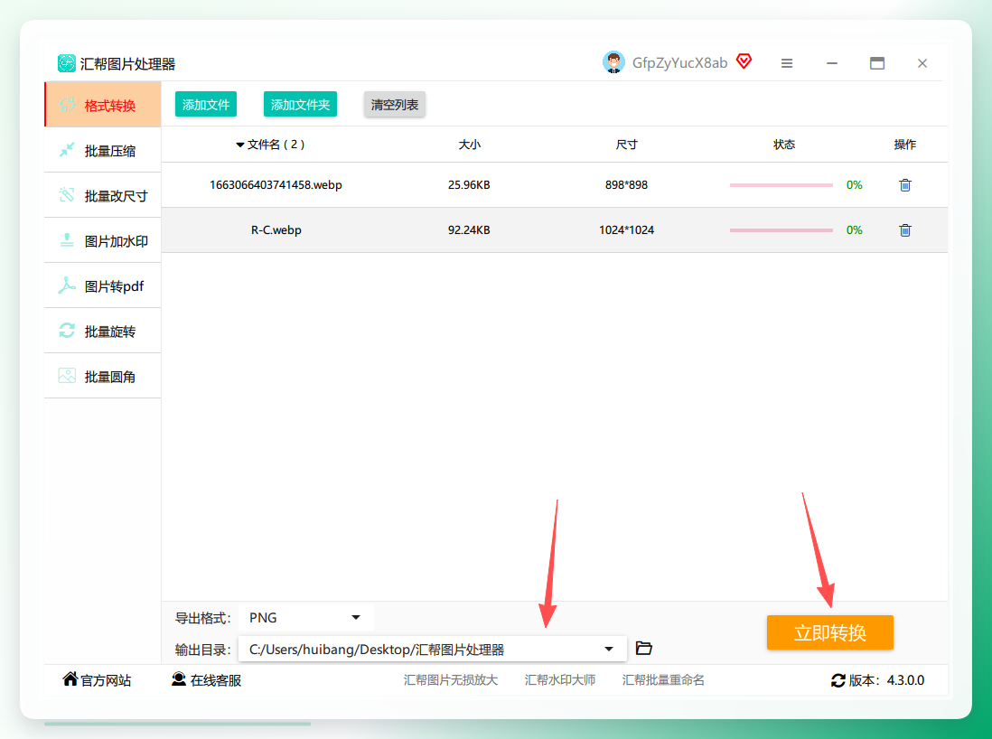Open the user avatar profile picture
This screenshot has width=992, height=739.
click(x=613, y=62)
